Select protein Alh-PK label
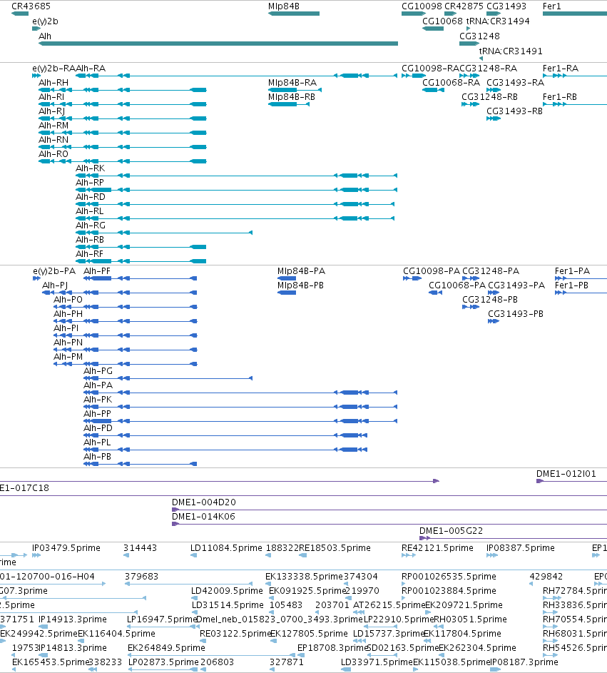 [98, 400]
